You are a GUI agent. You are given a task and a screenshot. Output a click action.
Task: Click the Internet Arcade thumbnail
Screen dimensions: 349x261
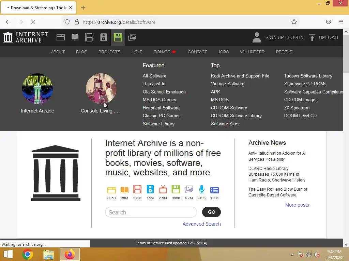37,89
